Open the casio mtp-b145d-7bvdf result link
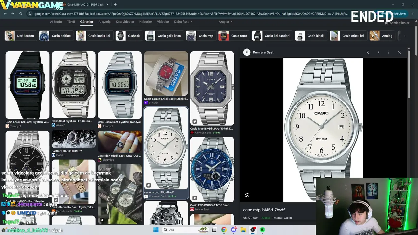 (159, 192)
